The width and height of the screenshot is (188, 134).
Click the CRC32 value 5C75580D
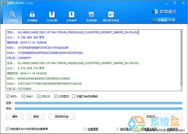pyautogui.click(x=25, y=89)
